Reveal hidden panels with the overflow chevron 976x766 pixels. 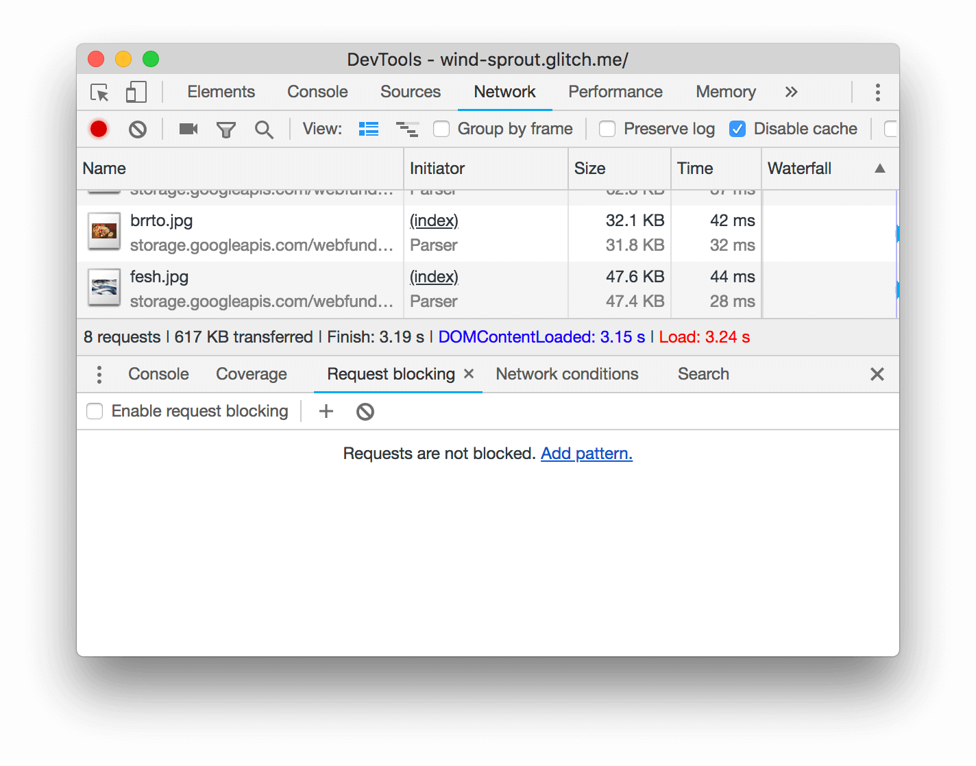point(792,92)
